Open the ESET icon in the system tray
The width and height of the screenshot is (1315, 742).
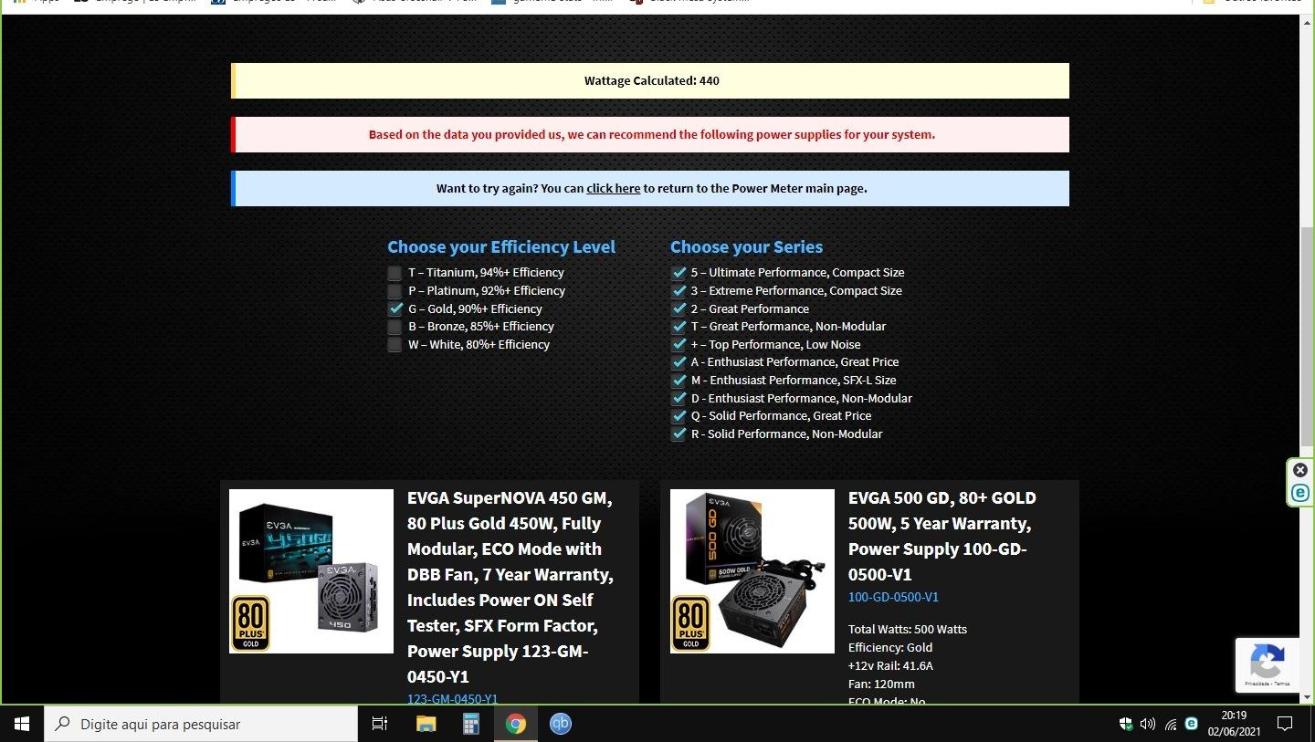1191,723
